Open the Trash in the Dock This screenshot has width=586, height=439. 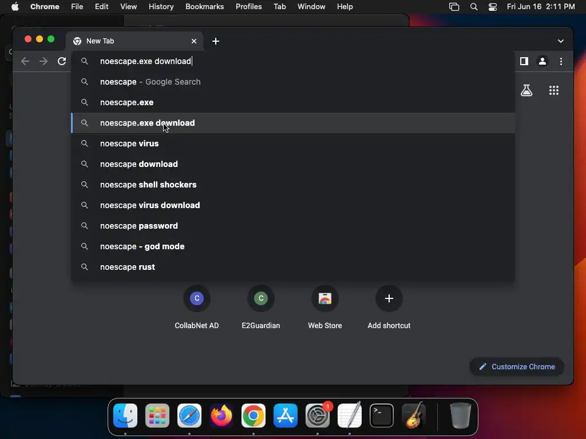pos(460,416)
